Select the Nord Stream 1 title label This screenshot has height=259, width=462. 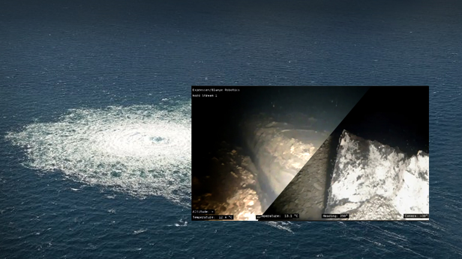(206, 96)
